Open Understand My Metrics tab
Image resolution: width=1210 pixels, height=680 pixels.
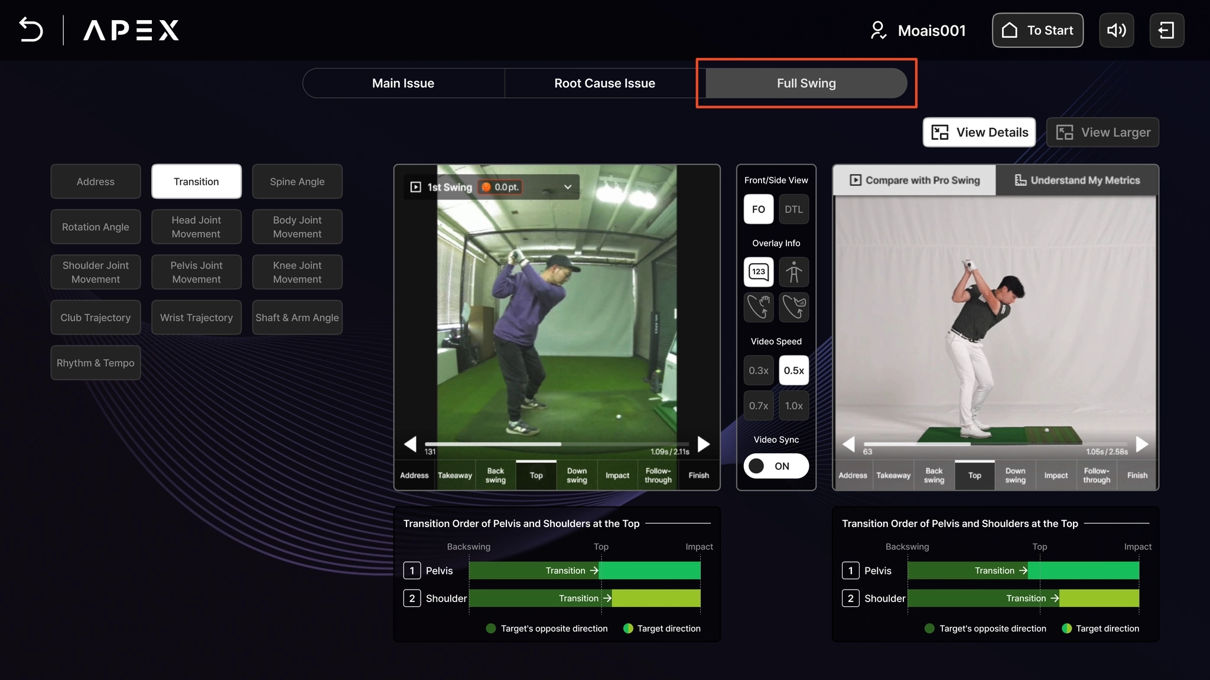(x=1077, y=180)
